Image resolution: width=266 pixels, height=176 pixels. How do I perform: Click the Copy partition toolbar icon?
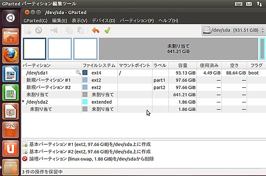tap(69, 31)
